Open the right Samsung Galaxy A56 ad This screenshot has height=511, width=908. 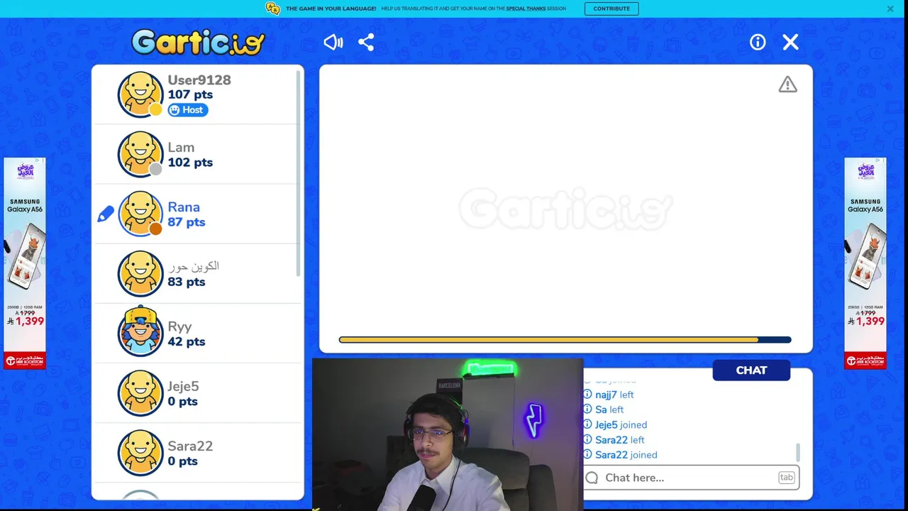pos(865,263)
